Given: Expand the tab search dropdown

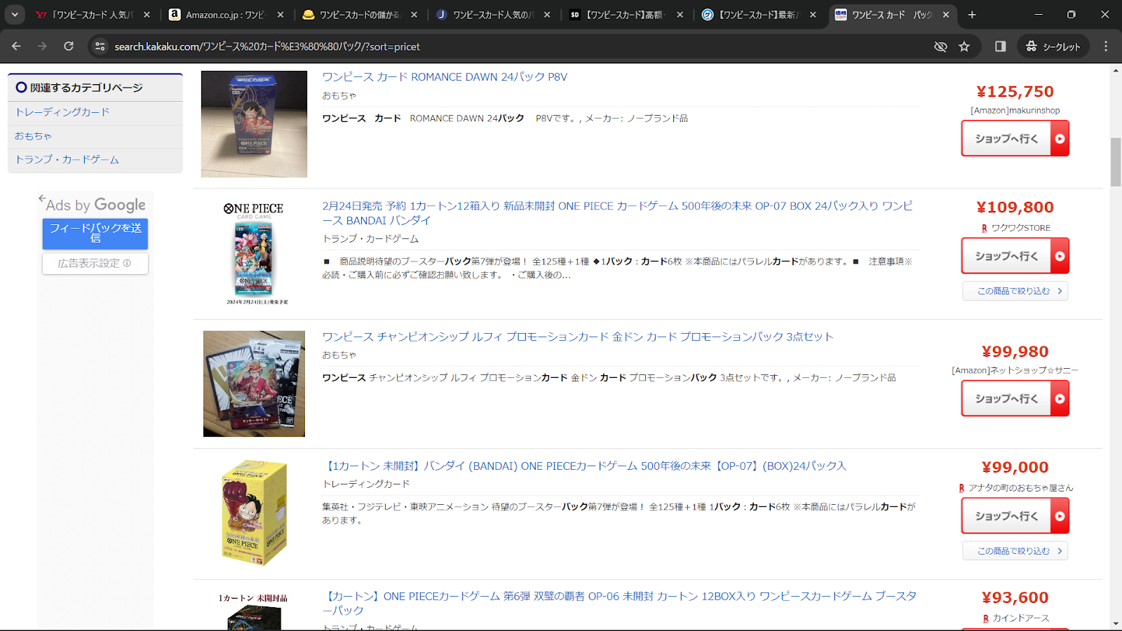Looking at the screenshot, I should coord(15,15).
